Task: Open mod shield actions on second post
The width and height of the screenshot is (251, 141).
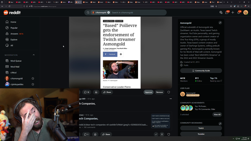Action: [x=169, y=134]
